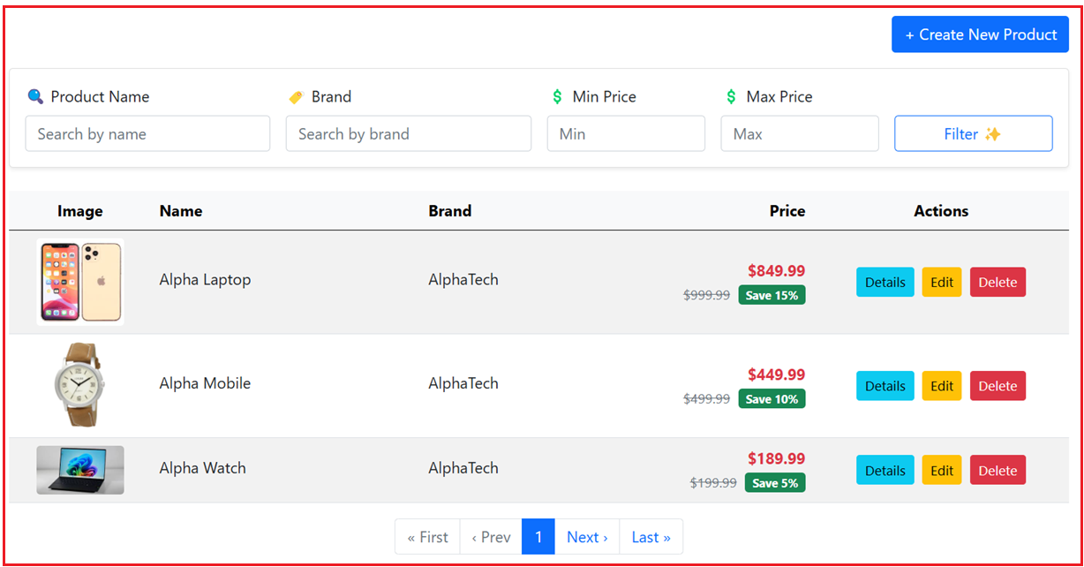
Task: Go to Next page in pagination
Action: click(587, 537)
